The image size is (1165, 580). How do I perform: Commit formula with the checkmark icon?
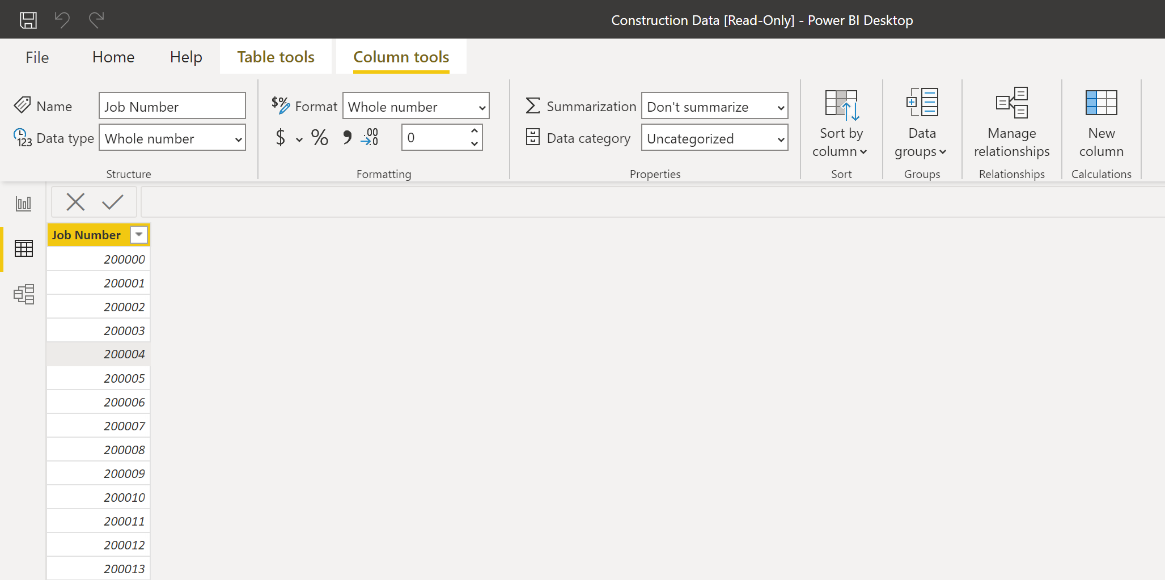(113, 202)
